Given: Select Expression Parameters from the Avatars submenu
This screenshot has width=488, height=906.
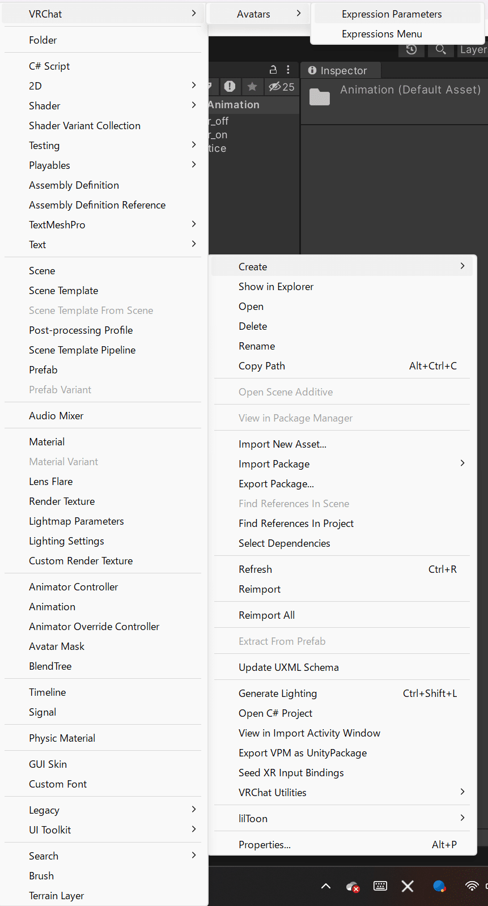Looking at the screenshot, I should click(392, 14).
